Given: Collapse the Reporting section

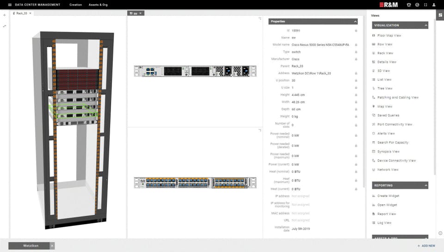Looking at the screenshot, I should (x=426, y=185).
